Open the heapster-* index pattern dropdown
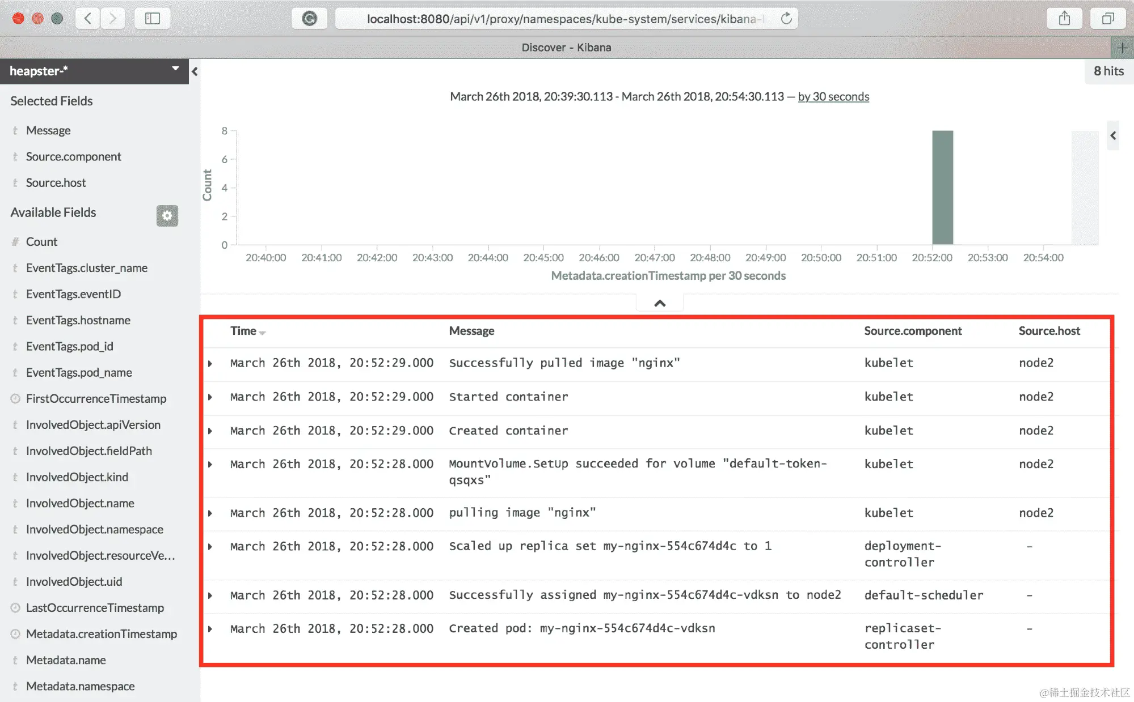This screenshot has width=1134, height=702. (175, 69)
